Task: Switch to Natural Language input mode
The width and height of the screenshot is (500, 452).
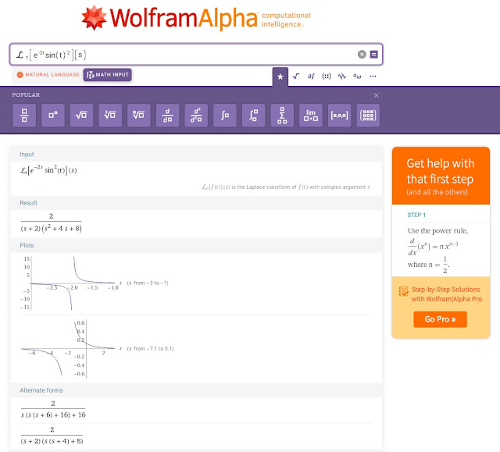Action: [x=48, y=74]
